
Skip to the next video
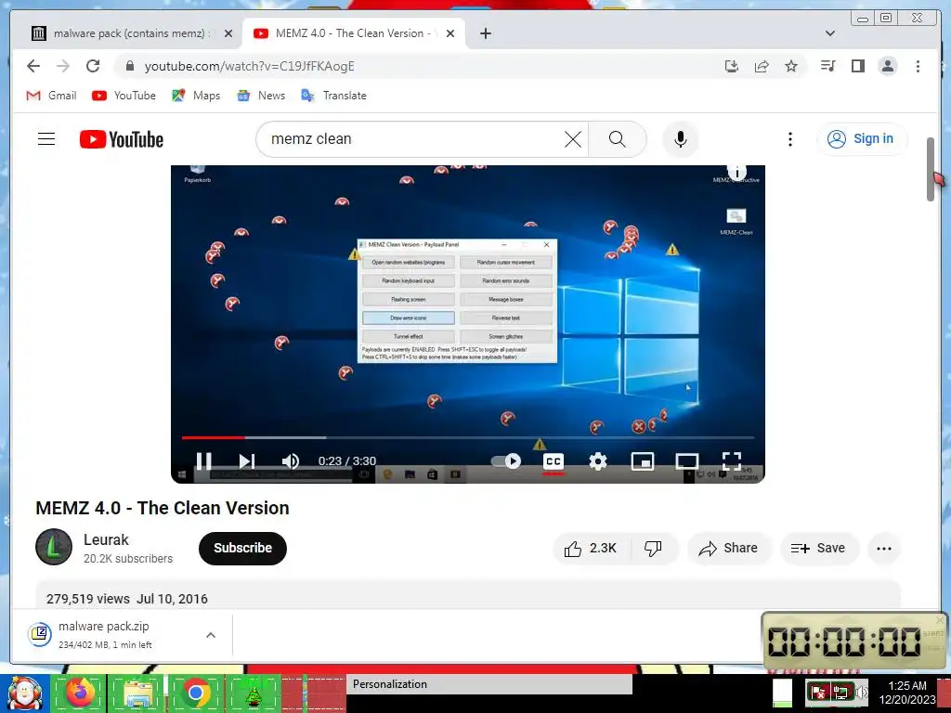(246, 461)
